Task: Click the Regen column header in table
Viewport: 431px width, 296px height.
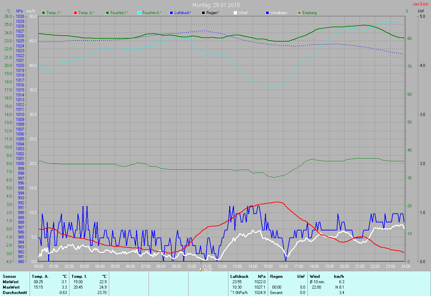Action: pos(276,276)
